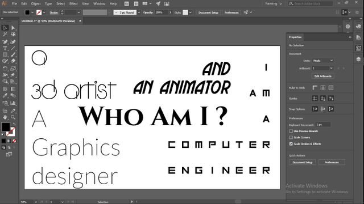
Task: Select the Type tool
Action: point(5,48)
